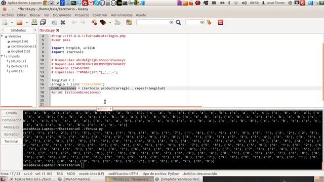
Task: Switch to the OWASP Mantra taskbar window
Action: coord(74,179)
